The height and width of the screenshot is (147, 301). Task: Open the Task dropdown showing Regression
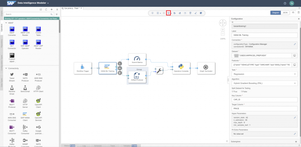[265, 74]
